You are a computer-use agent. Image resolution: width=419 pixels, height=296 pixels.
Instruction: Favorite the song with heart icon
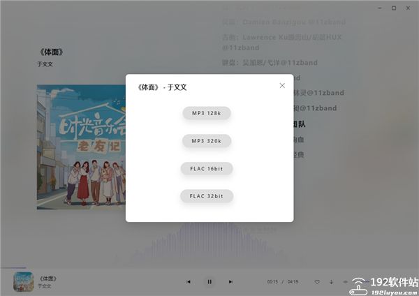[317, 281]
